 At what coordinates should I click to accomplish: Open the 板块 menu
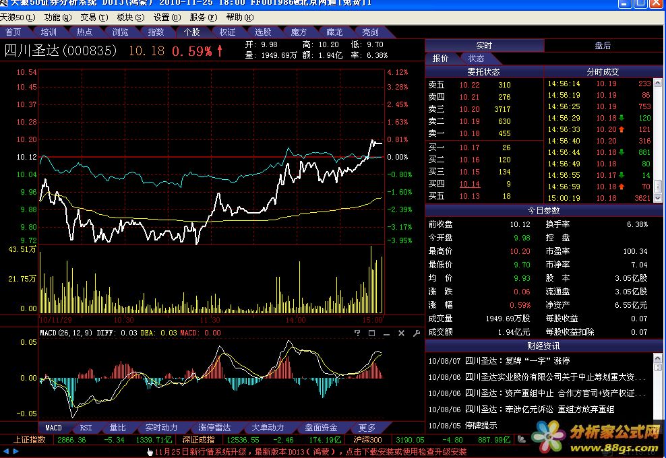pos(130,18)
